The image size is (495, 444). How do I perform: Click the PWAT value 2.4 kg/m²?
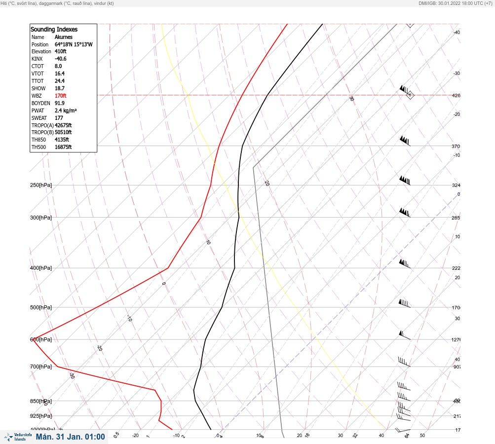coord(66,111)
